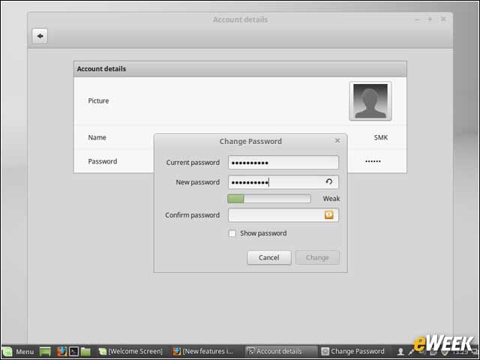Click the Confirm password field
Image resolution: width=480 pixels, height=360 pixels.
(283, 215)
